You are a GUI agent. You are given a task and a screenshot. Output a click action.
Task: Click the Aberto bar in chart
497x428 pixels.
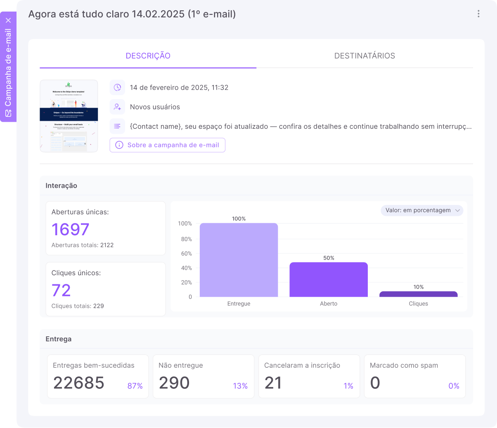[329, 279]
